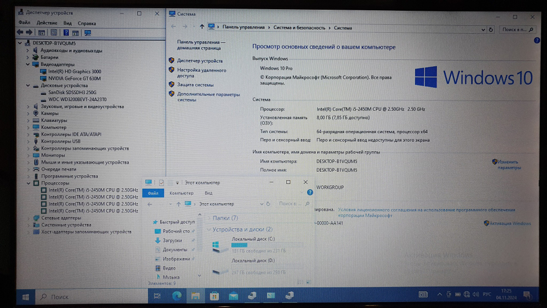Open the Вид menu in Device Manager
This screenshot has width=547, height=308.
click(x=67, y=23)
